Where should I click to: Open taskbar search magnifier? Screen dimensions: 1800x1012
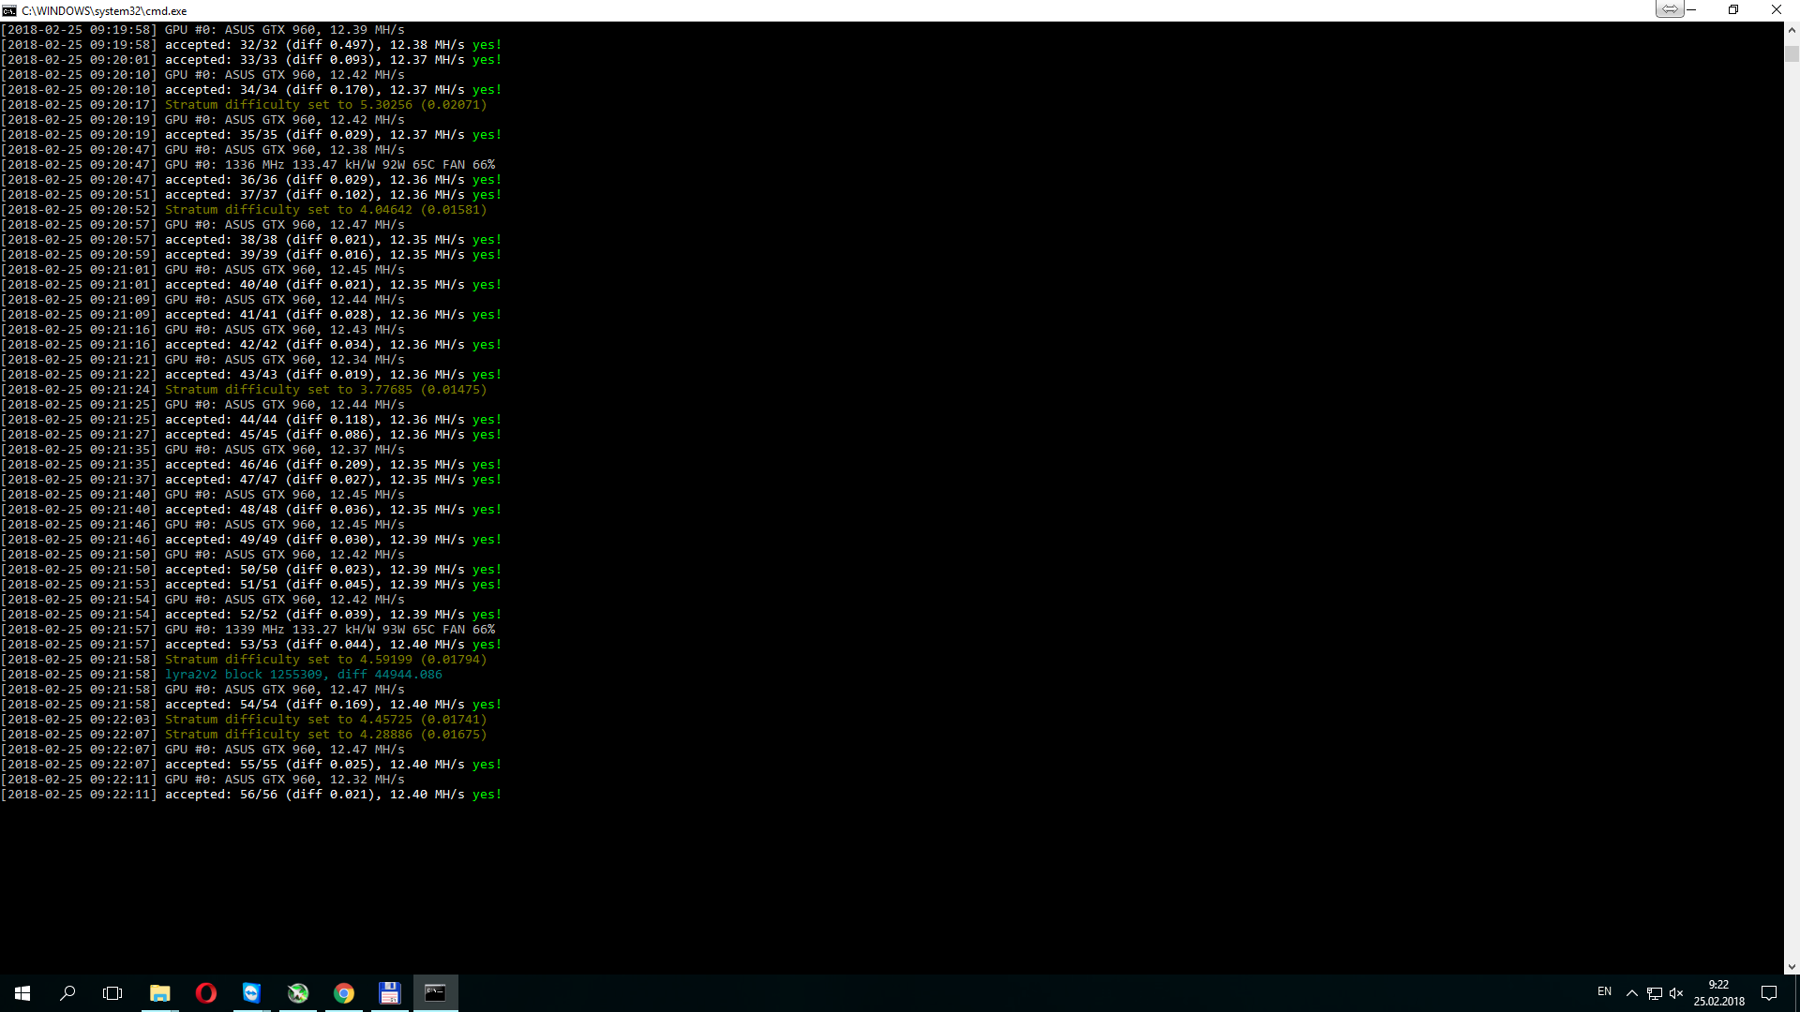(67, 993)
